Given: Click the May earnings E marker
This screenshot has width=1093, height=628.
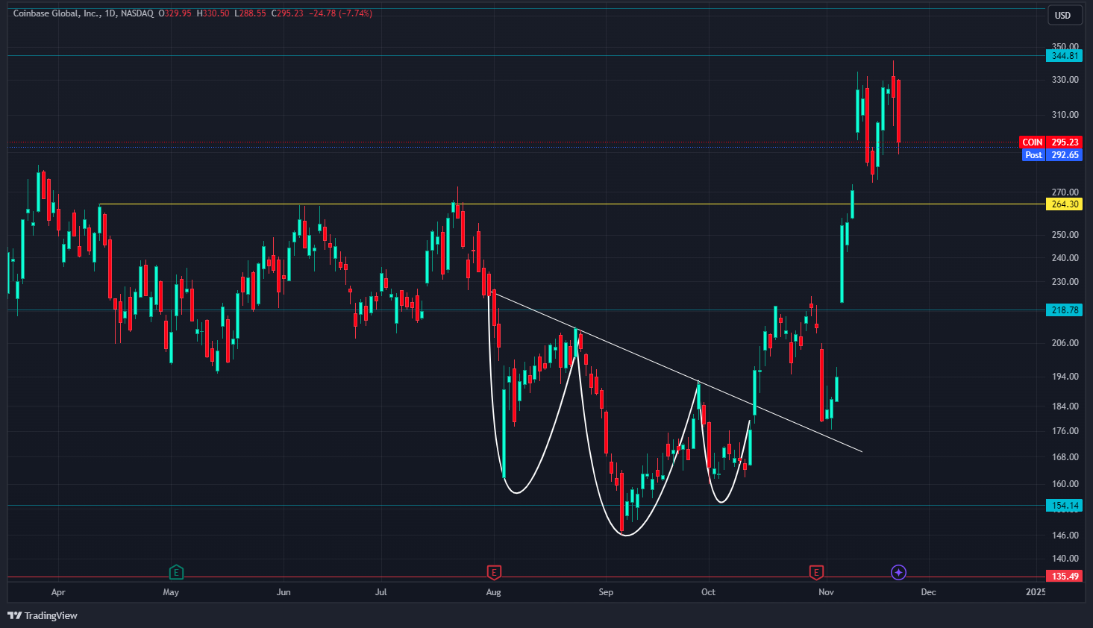Looking at the screenshot, I should click(176, 573).
